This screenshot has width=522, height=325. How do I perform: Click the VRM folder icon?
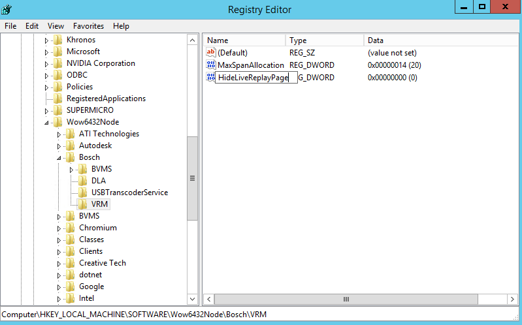[x=83, y=204]
